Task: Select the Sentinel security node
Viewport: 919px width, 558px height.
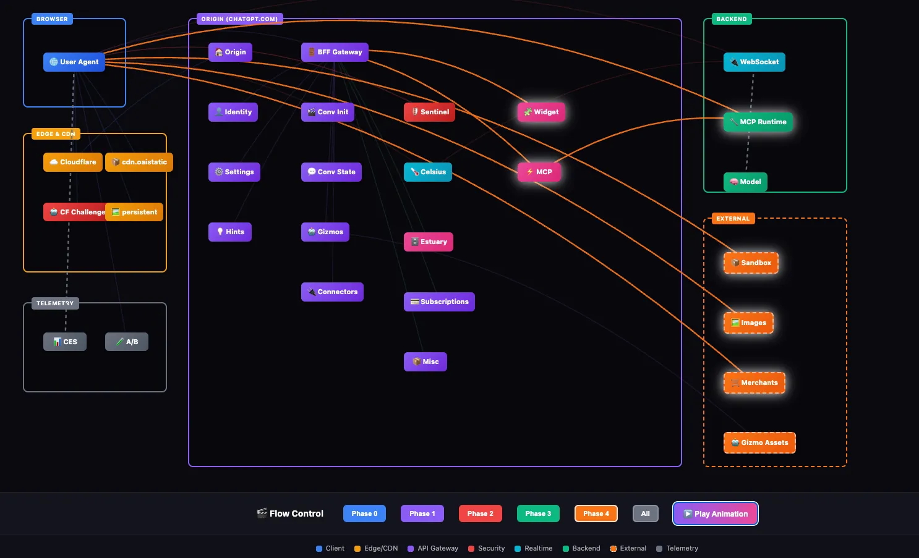Action: click(429, 112)
